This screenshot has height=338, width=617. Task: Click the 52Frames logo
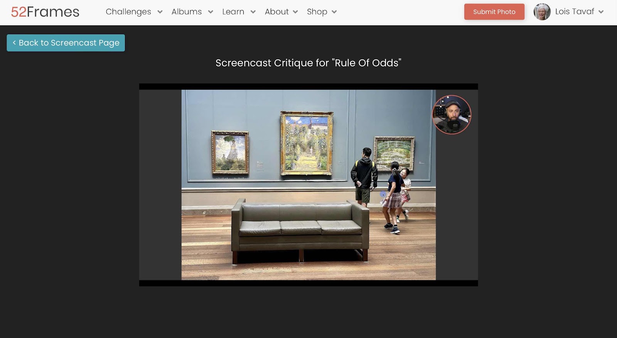tap(45, 12)
